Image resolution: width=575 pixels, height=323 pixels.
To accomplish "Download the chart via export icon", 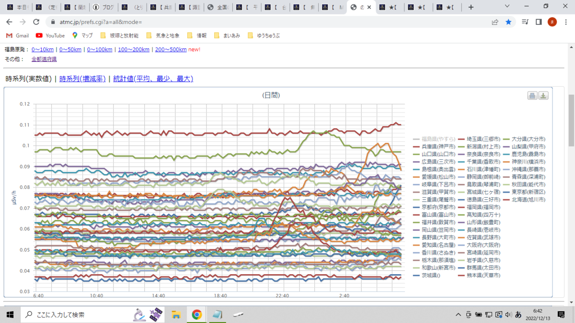I will click(543, 95).
